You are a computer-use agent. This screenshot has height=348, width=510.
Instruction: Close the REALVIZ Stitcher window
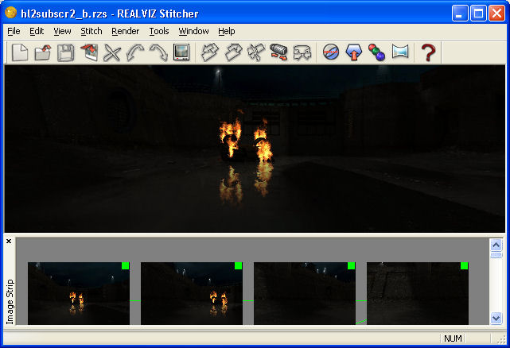[x=496, y=14]
